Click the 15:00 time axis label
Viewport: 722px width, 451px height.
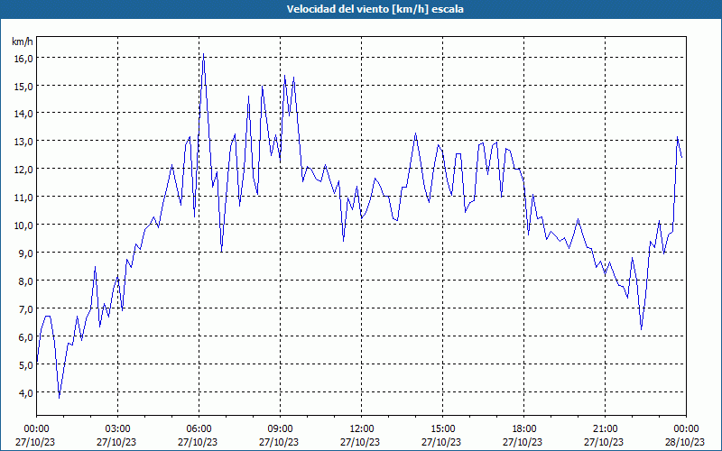442,429
